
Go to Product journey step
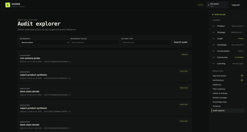(x=228, y=26)
